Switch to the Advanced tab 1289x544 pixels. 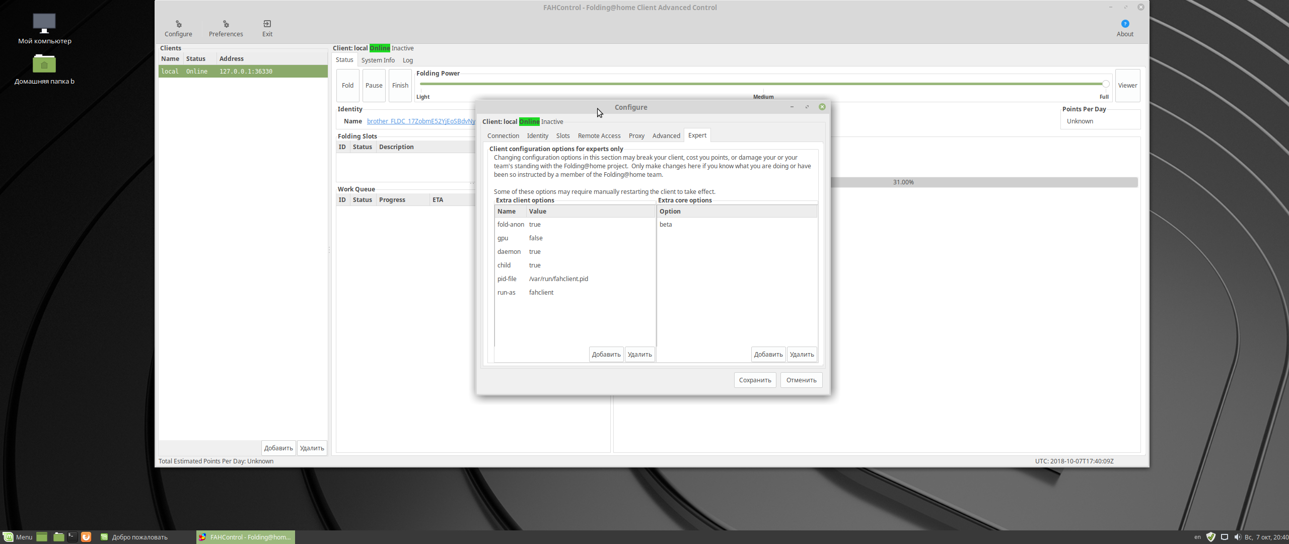click(666, 136)
